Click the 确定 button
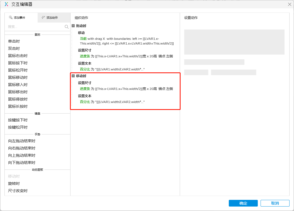 coord(243,203)
